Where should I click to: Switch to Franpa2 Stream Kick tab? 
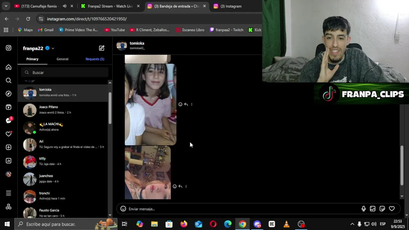click(x=110, y=6)
